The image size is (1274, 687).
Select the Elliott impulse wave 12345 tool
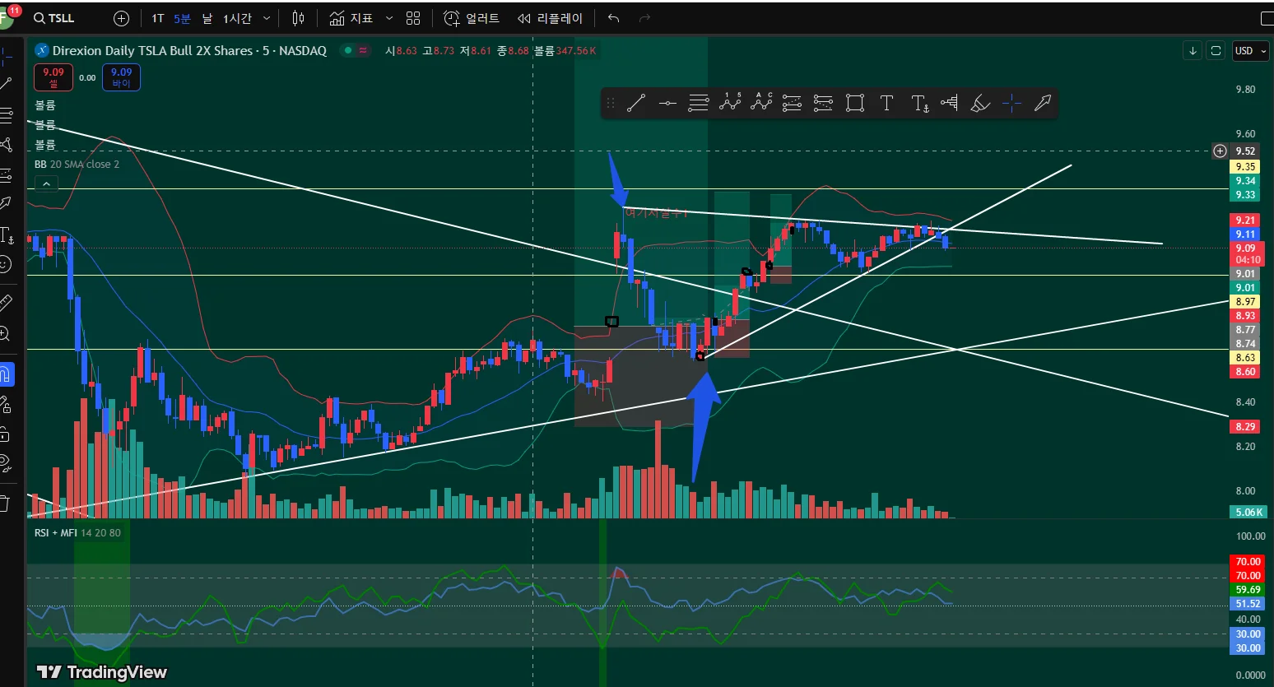coord(730,102)
